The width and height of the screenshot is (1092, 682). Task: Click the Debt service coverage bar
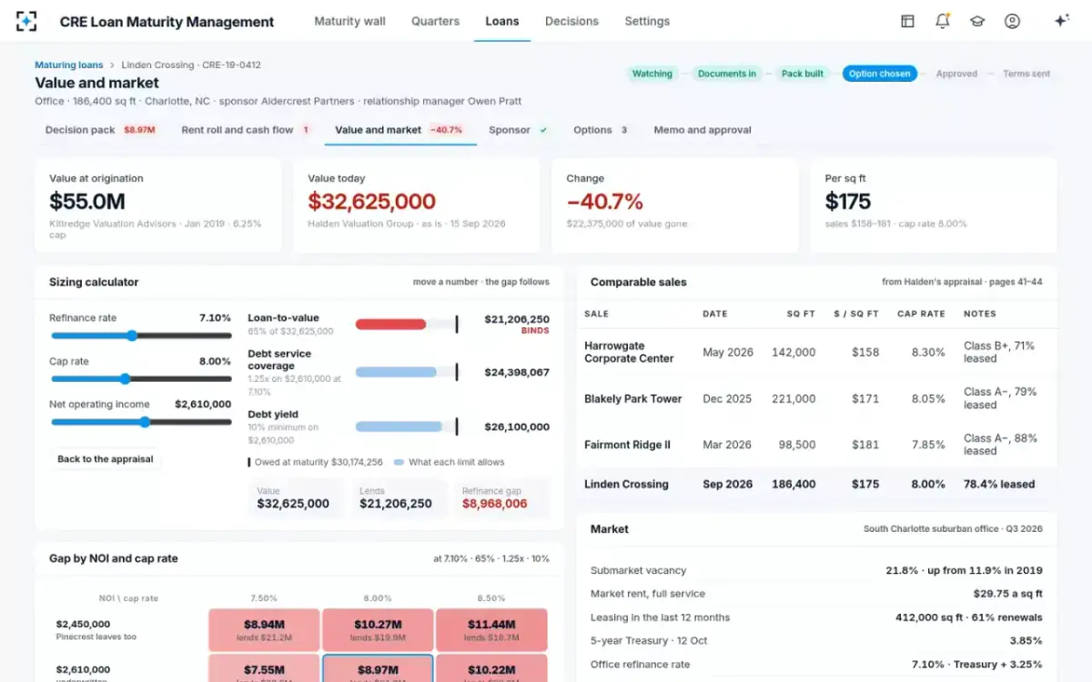[x=398, y=372]
